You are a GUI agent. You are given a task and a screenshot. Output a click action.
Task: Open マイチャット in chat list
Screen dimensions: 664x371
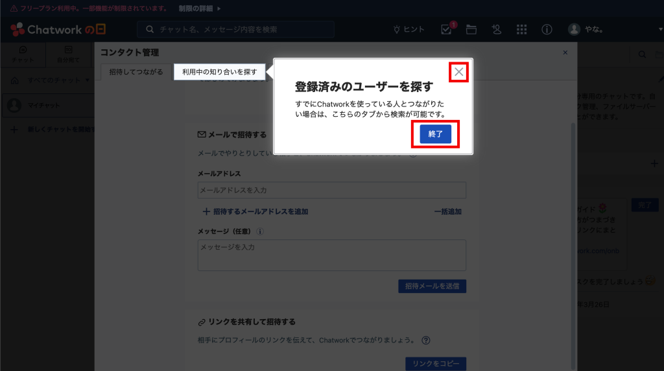48,105
